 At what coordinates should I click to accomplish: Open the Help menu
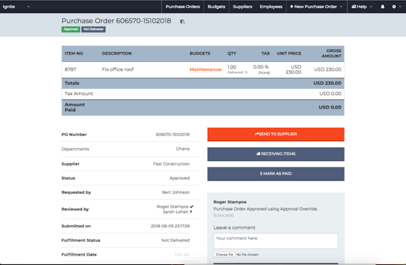click(359, 7)
